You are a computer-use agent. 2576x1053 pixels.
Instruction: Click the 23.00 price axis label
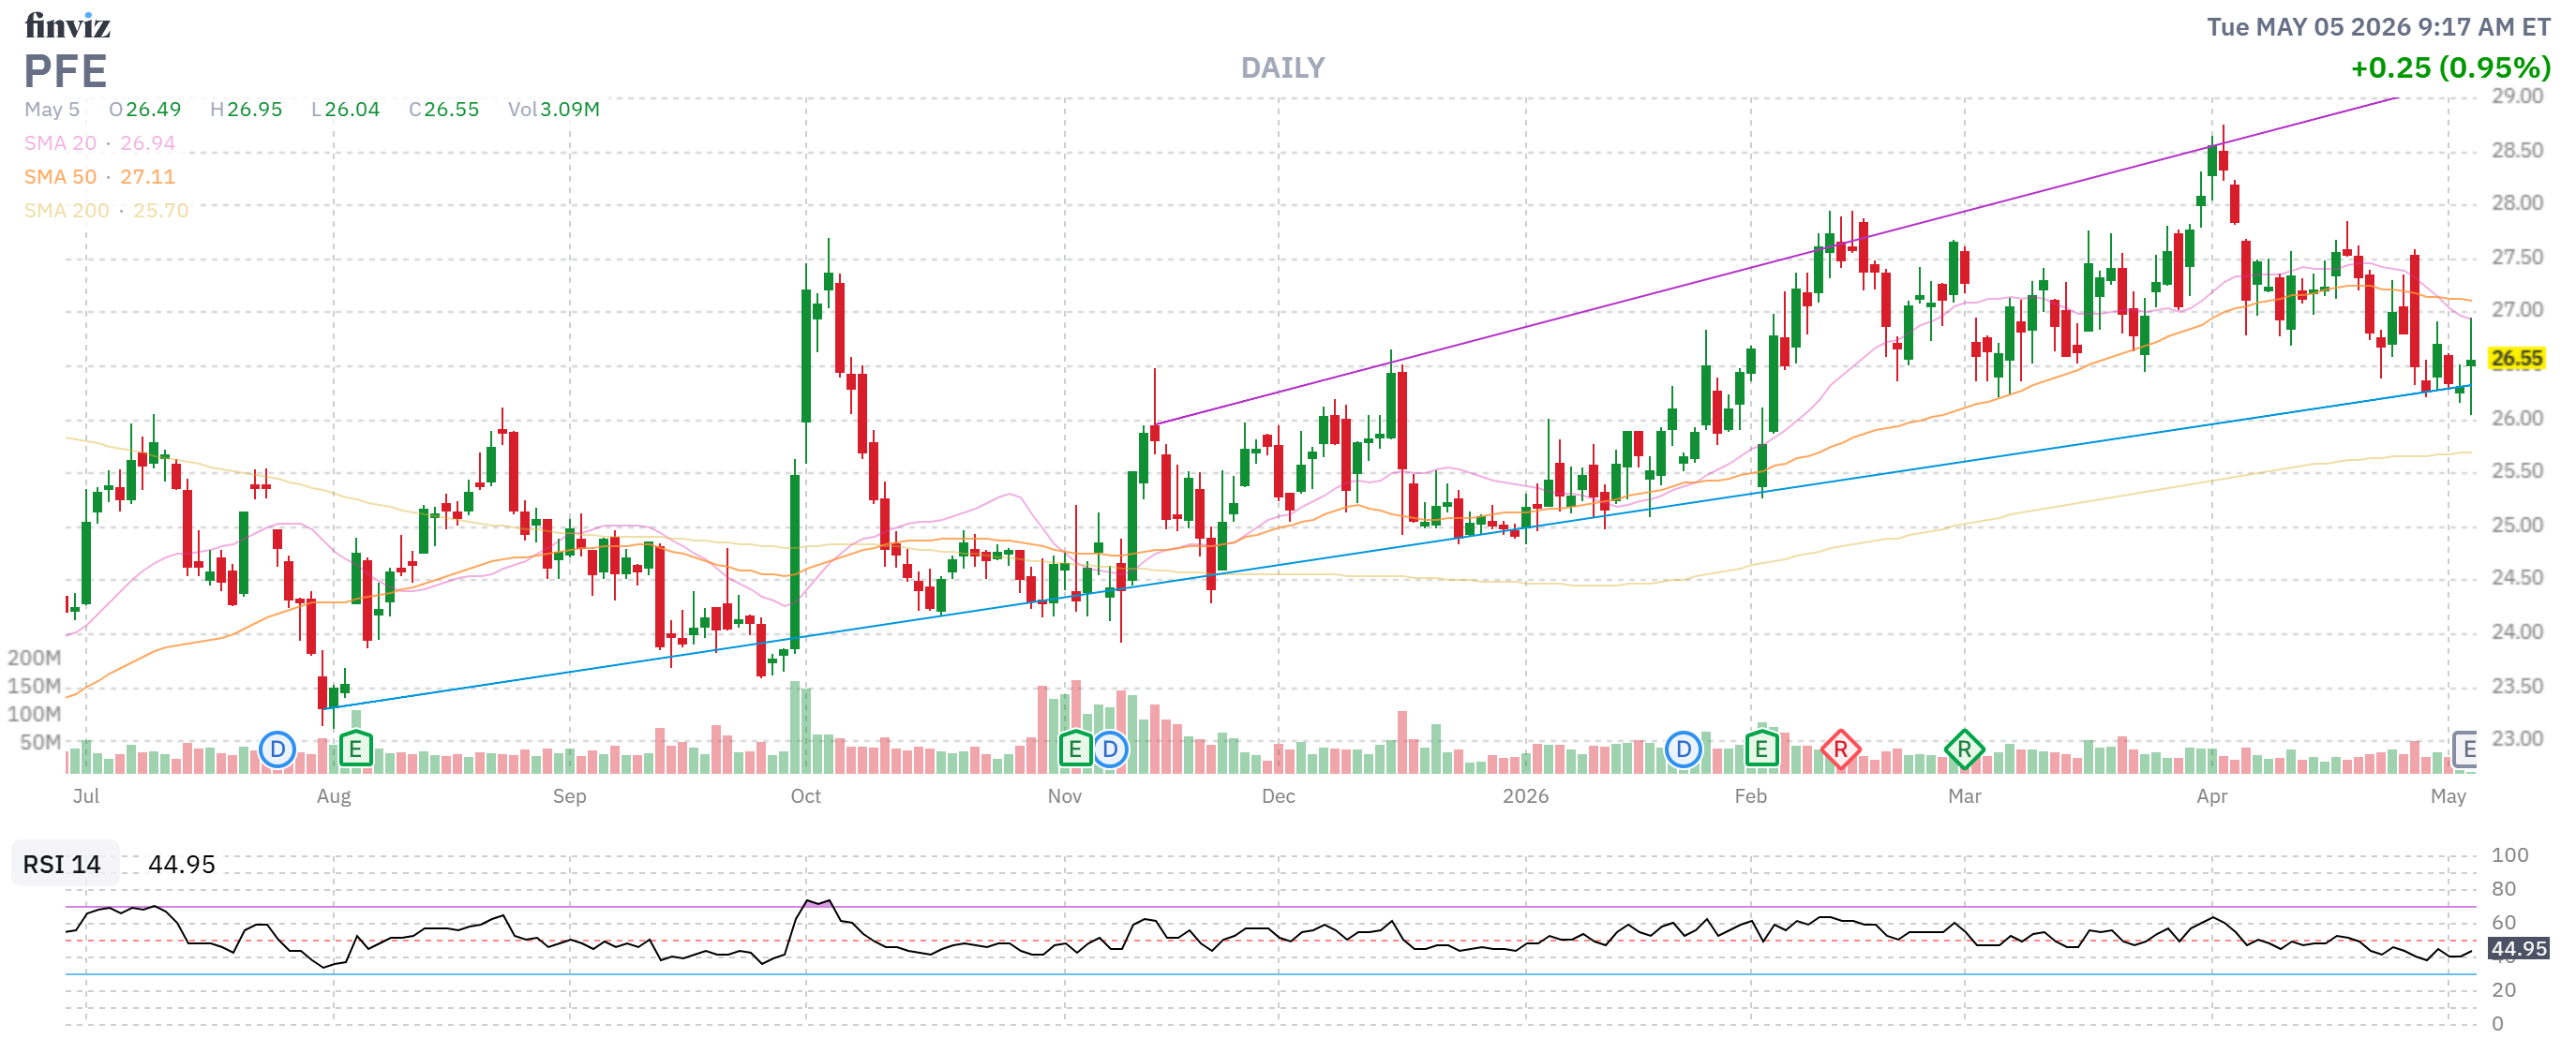(2517, 739)
